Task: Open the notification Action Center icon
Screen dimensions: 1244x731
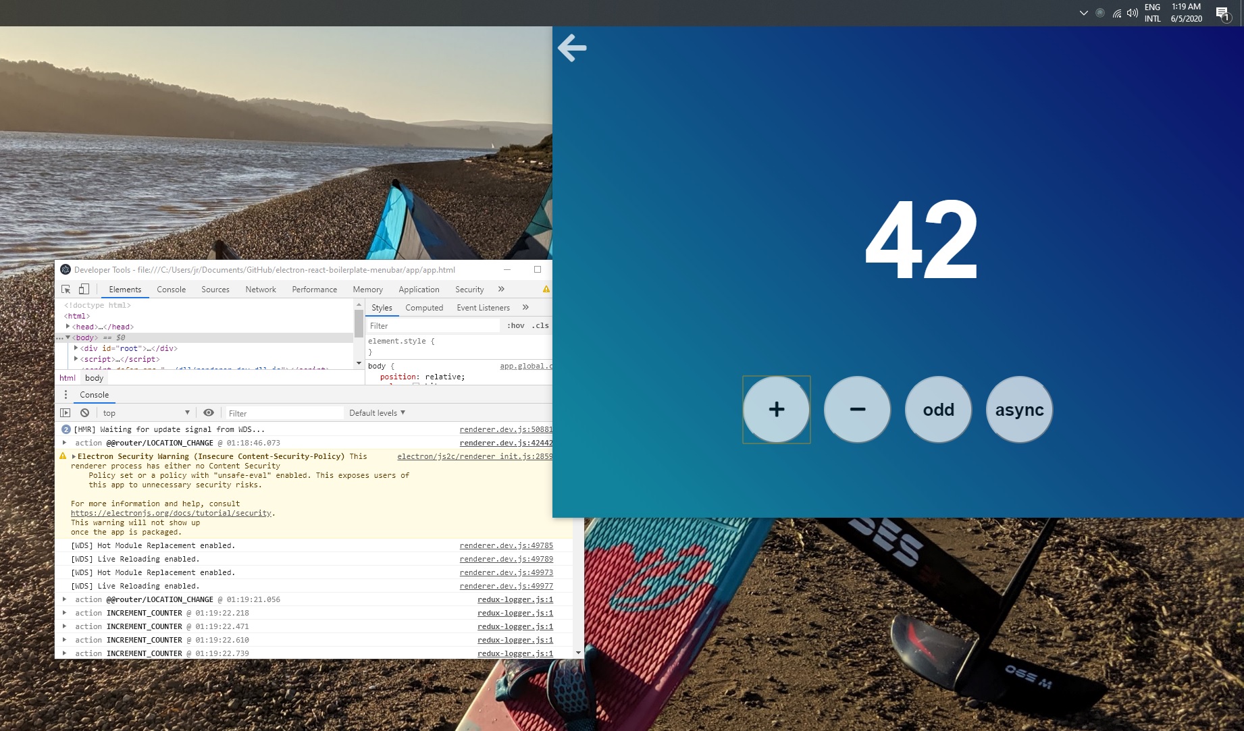Action: coord(1223,13)
